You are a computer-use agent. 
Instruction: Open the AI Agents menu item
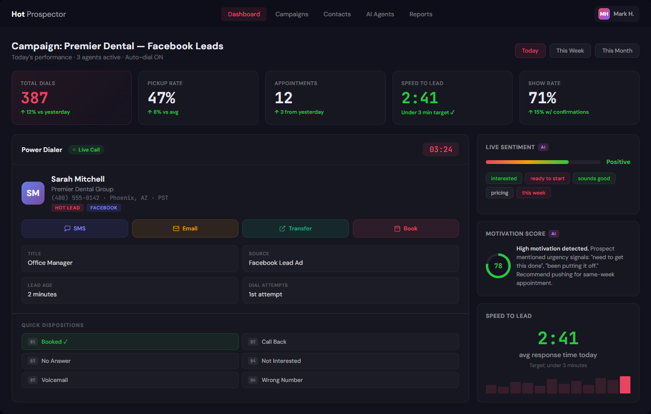[x=380, y=14]
